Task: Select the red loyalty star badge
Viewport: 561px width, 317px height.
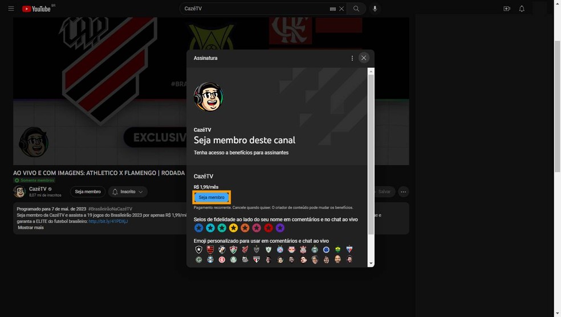Action: [269, 227]
